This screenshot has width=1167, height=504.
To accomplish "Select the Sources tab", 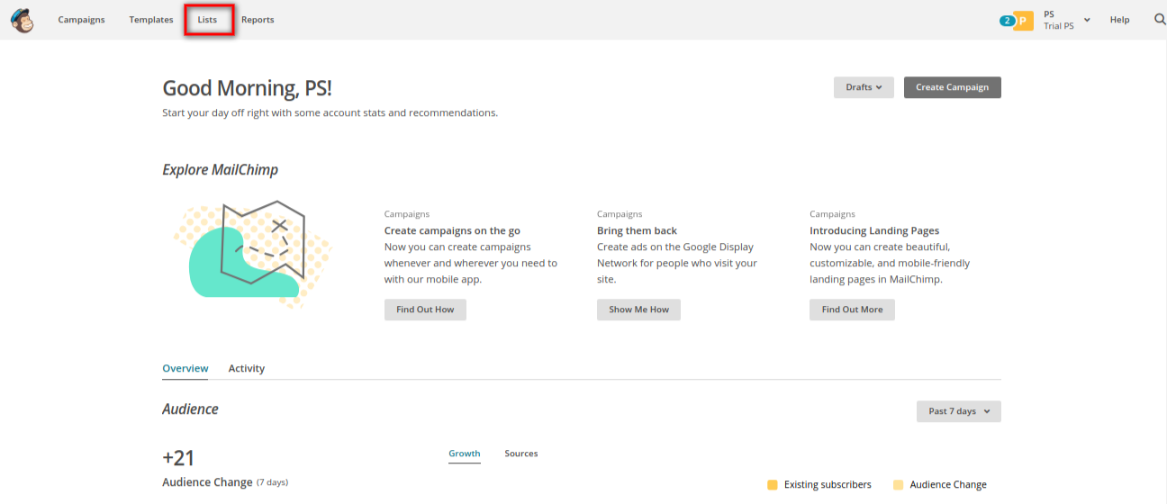I will tap(520, 454).
